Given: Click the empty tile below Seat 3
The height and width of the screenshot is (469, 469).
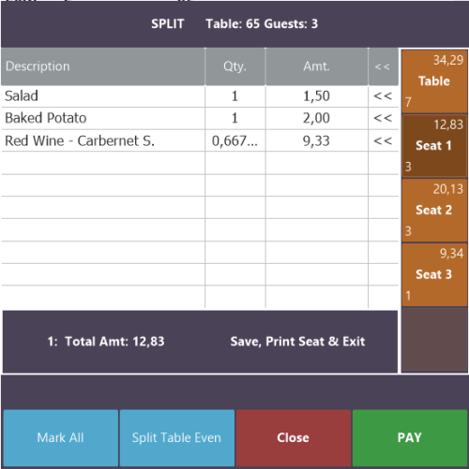Looking at the screenshot, I should (x=434, y=340).
